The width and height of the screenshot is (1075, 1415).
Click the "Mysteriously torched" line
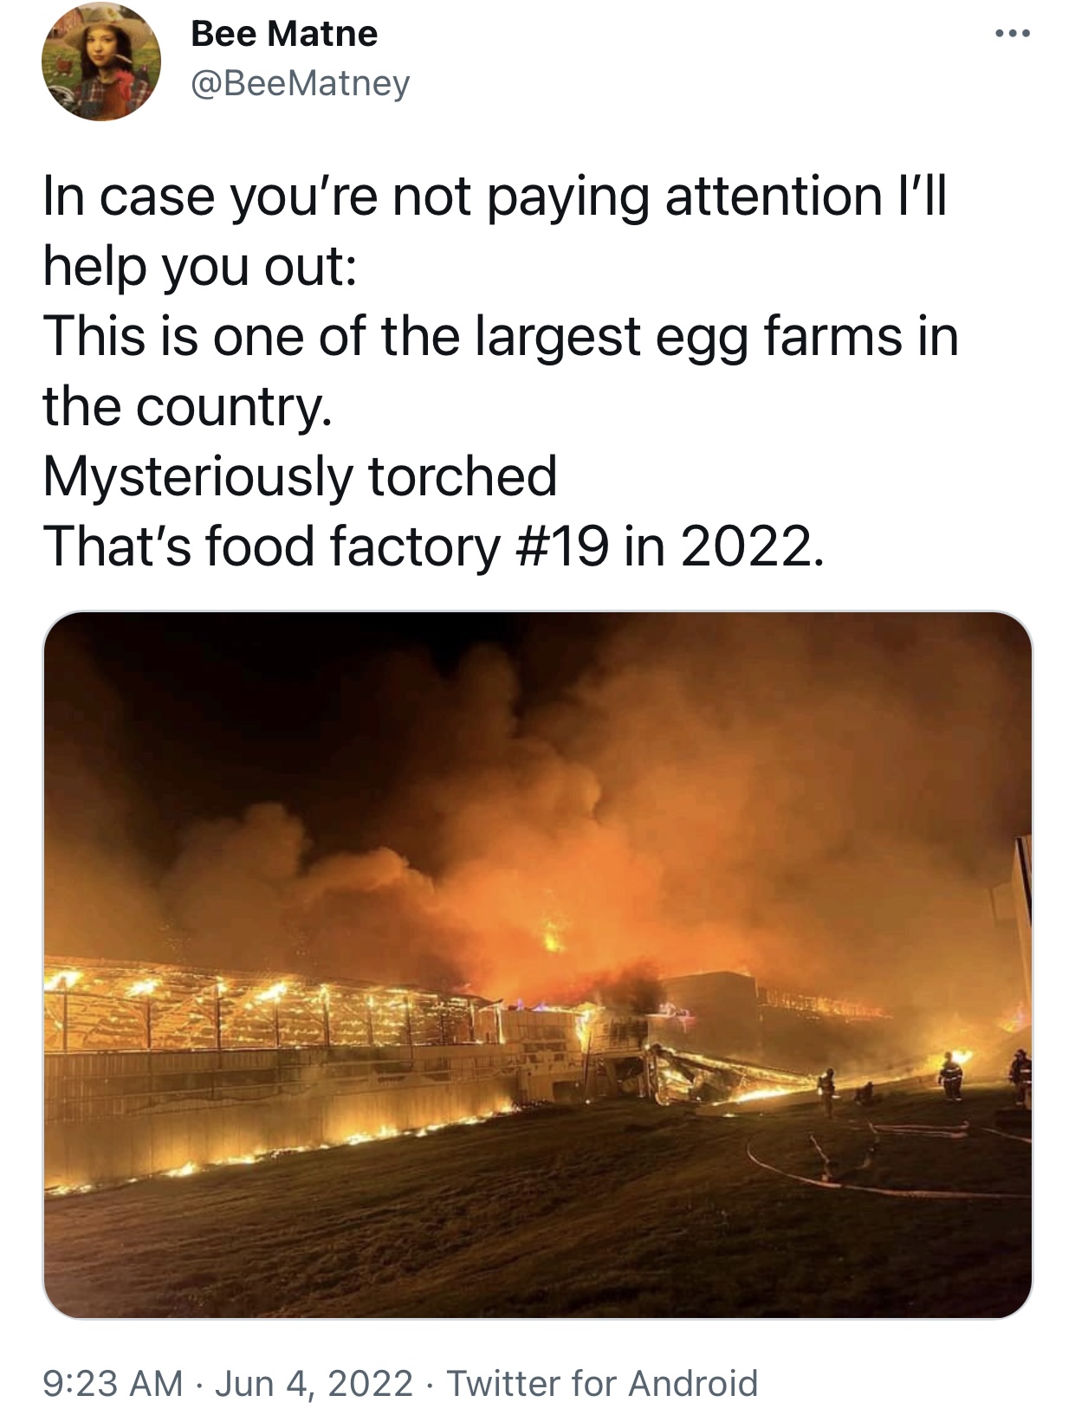coord(300,476)
